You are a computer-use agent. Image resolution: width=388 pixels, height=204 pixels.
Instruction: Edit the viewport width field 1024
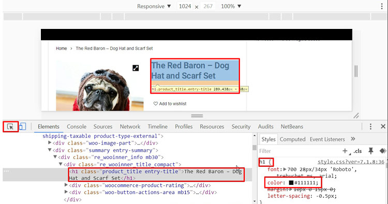point(185,6)
